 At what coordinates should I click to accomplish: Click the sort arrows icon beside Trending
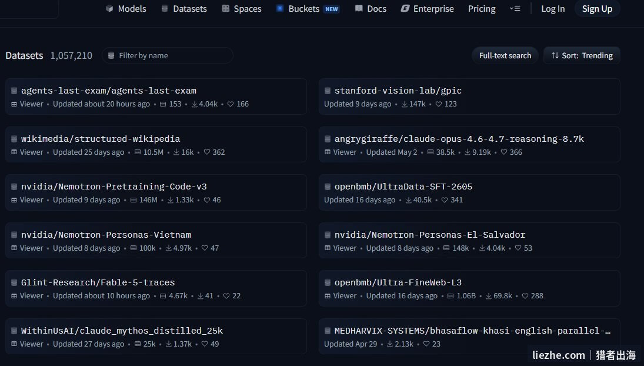tap(555, 55)
